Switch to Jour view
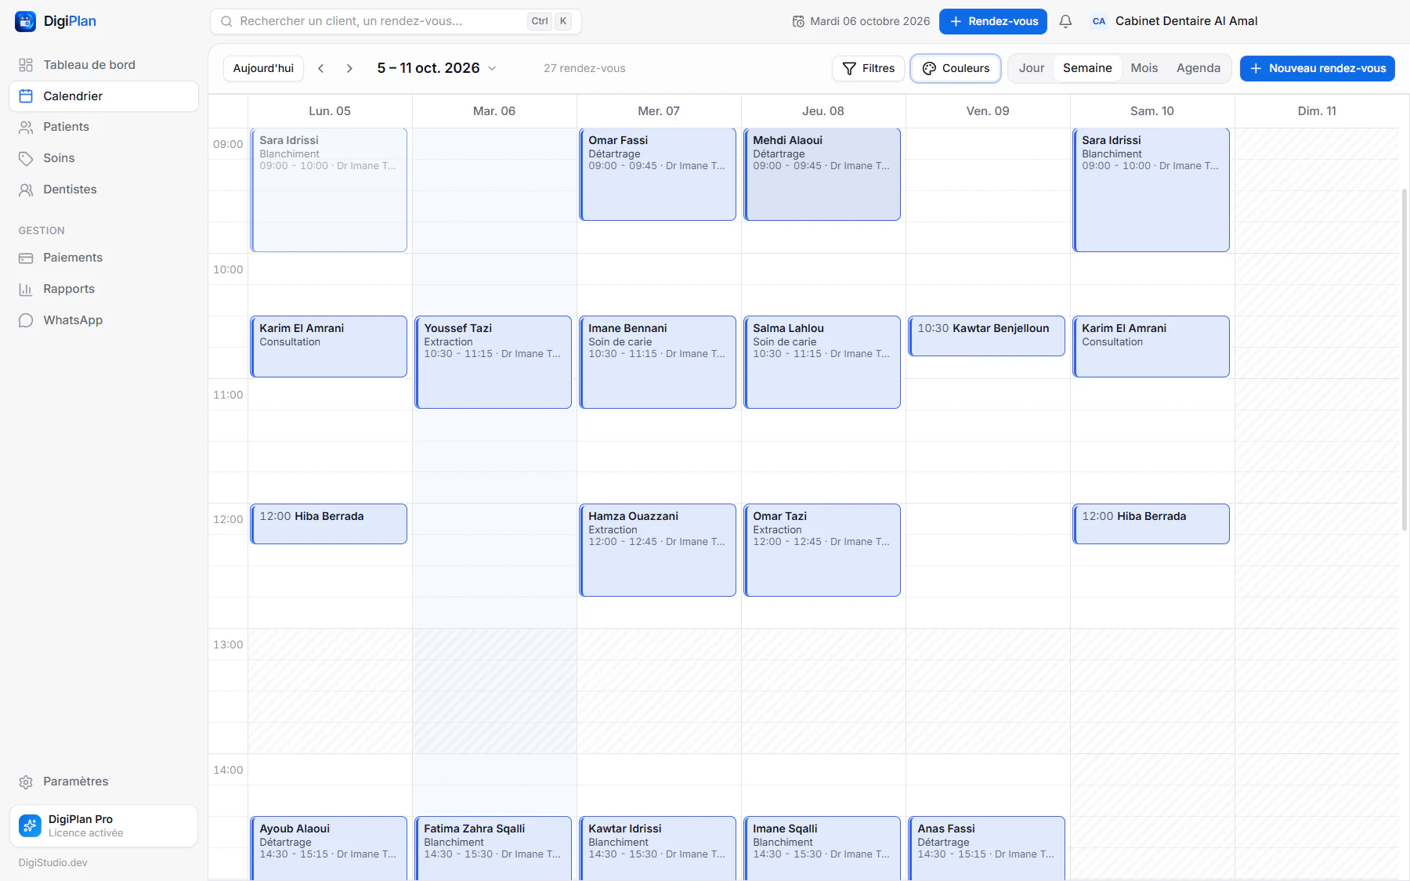Screen dimensions: 1410x881 coord(1032,68)
